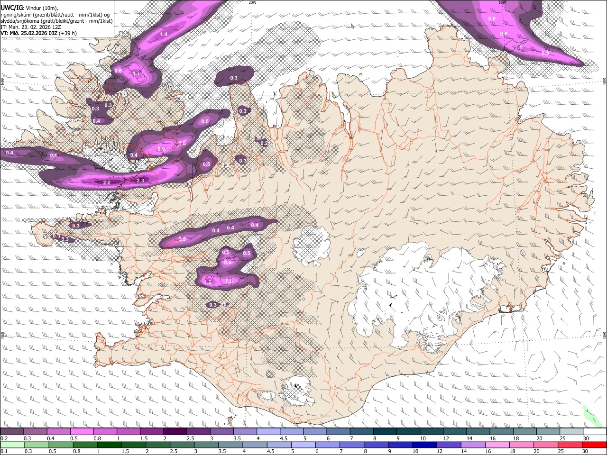Select the bright pink top-row swatch between 0.5 and 0.8
This screenshot has width=607, height=455.
(82, 432)
